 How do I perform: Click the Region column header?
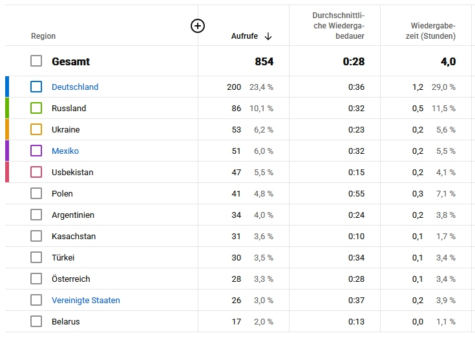point(43,36)
